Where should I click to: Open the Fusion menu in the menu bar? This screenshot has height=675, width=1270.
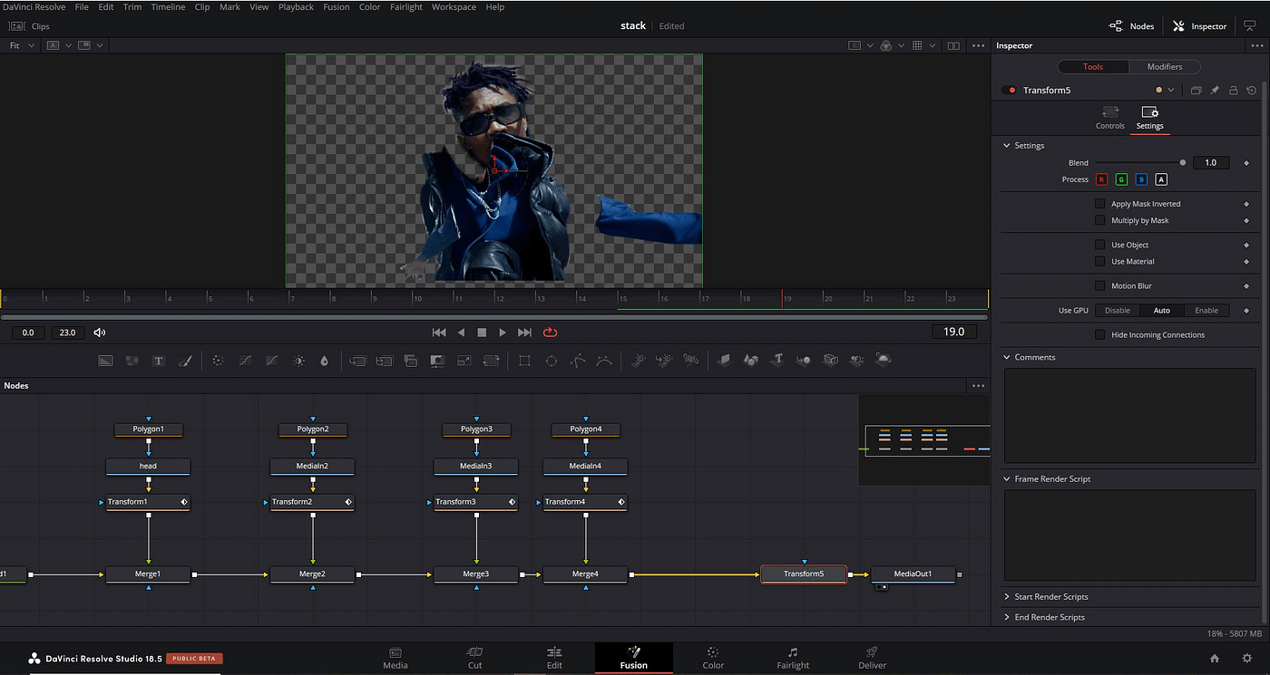pos(336,7)
